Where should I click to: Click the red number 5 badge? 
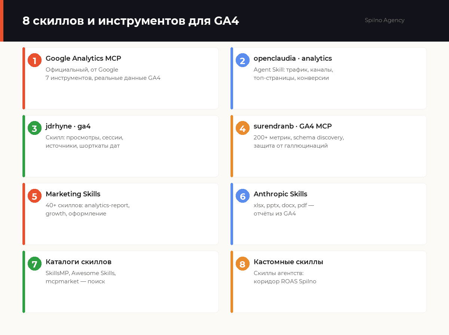tap(34, 196)
